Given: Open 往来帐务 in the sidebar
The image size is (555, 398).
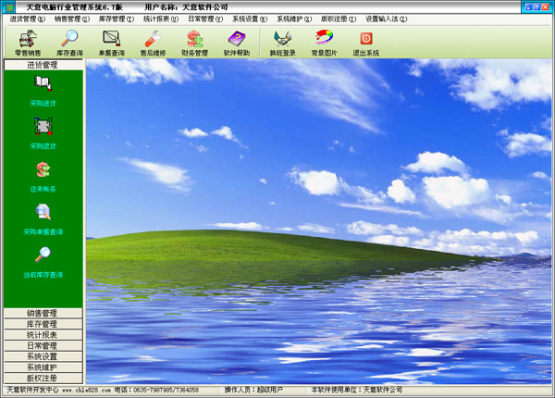Looking at the screenshot, I should tap(43, 174).
